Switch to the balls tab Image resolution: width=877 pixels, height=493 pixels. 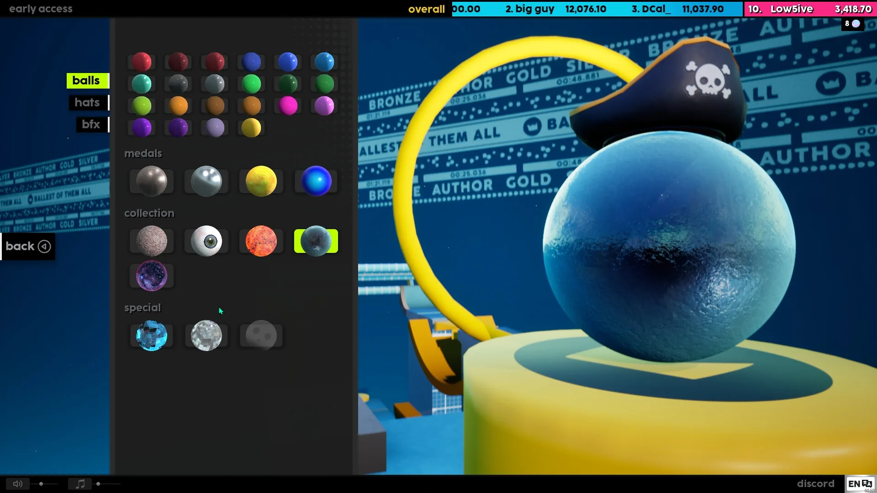pyautogui.click(x=86, y=80)
